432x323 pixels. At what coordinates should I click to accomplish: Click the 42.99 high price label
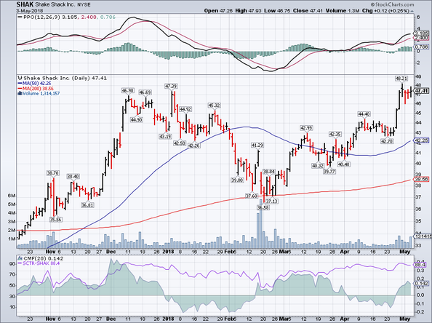pyautogui.click(x=306, y=128)
